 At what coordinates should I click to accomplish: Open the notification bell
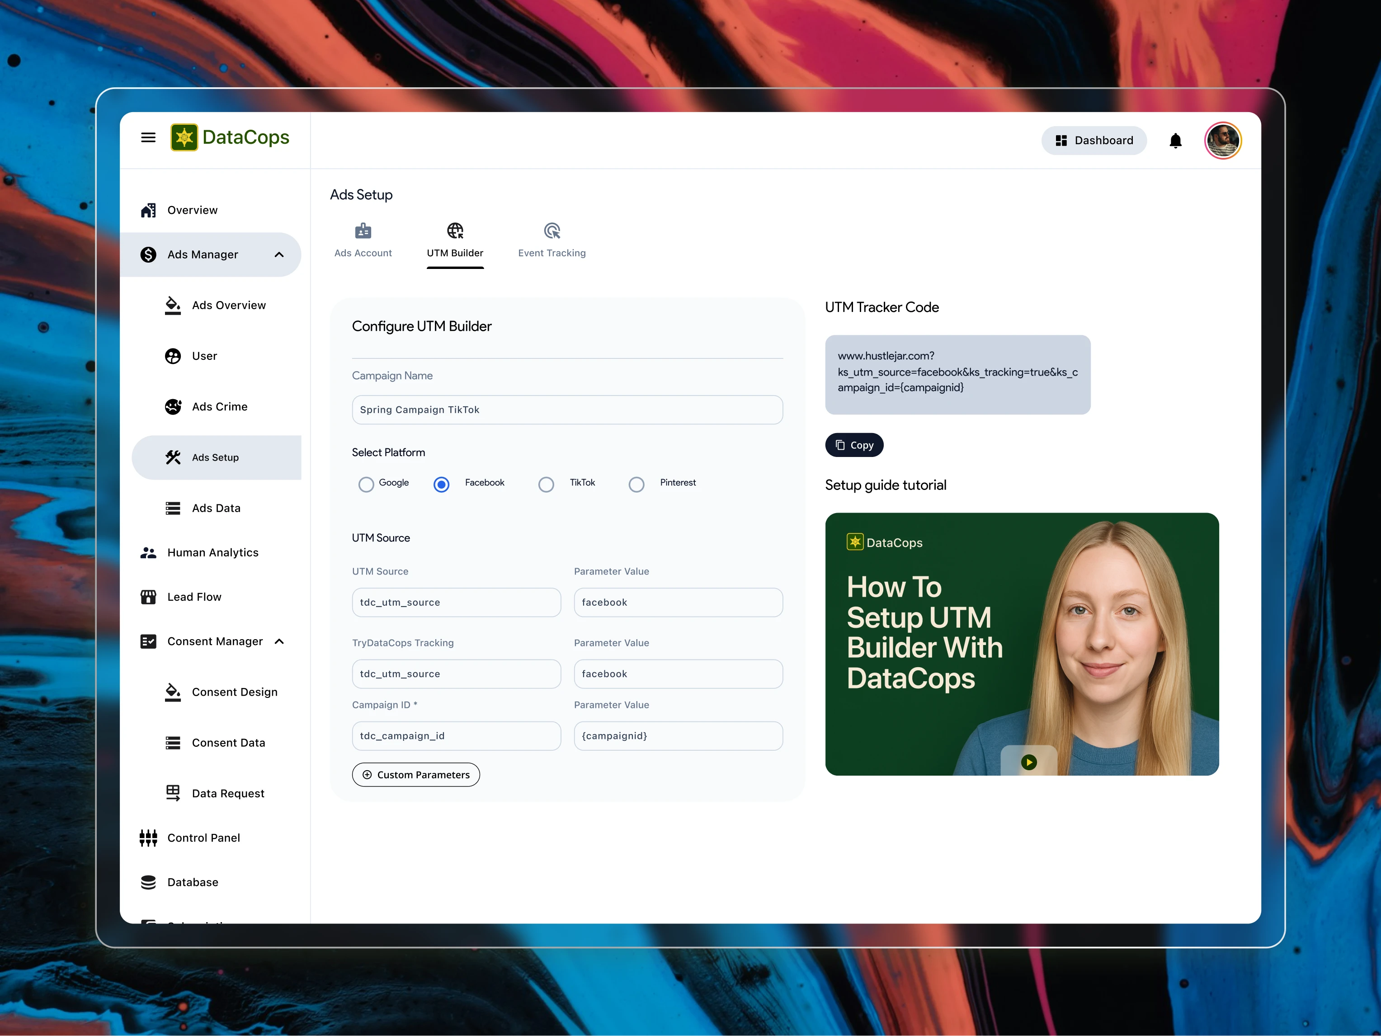(1175, 141)
